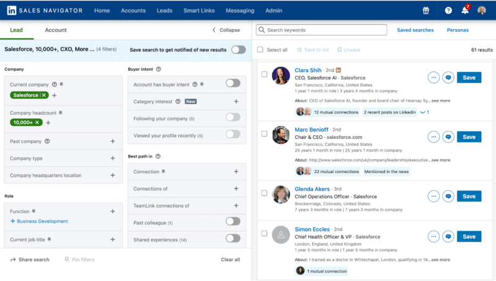This screenshot has height=281, width=496.
Task: Open the Smart Links menu item
Action: (199, 11)
